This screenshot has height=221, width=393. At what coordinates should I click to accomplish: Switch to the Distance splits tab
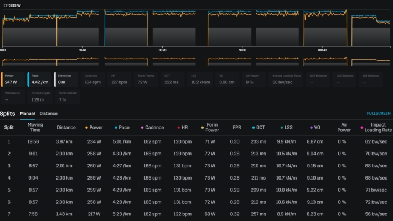[48, 114]
